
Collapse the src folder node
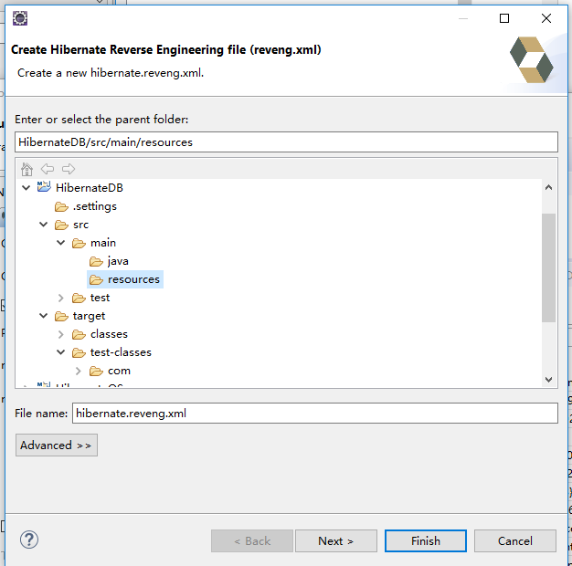(44, 225)
